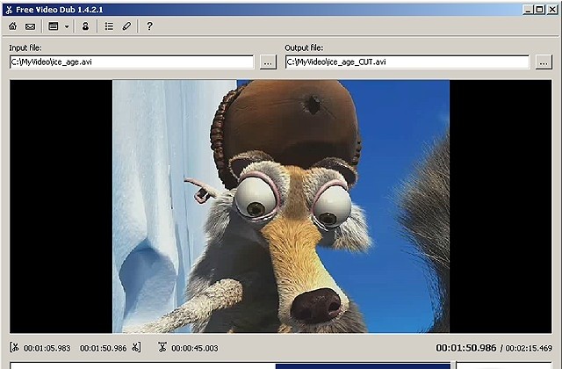The image size is (562, 369).
Task: Click the video preview of the squirrel
Action: [x=281, y=206]
